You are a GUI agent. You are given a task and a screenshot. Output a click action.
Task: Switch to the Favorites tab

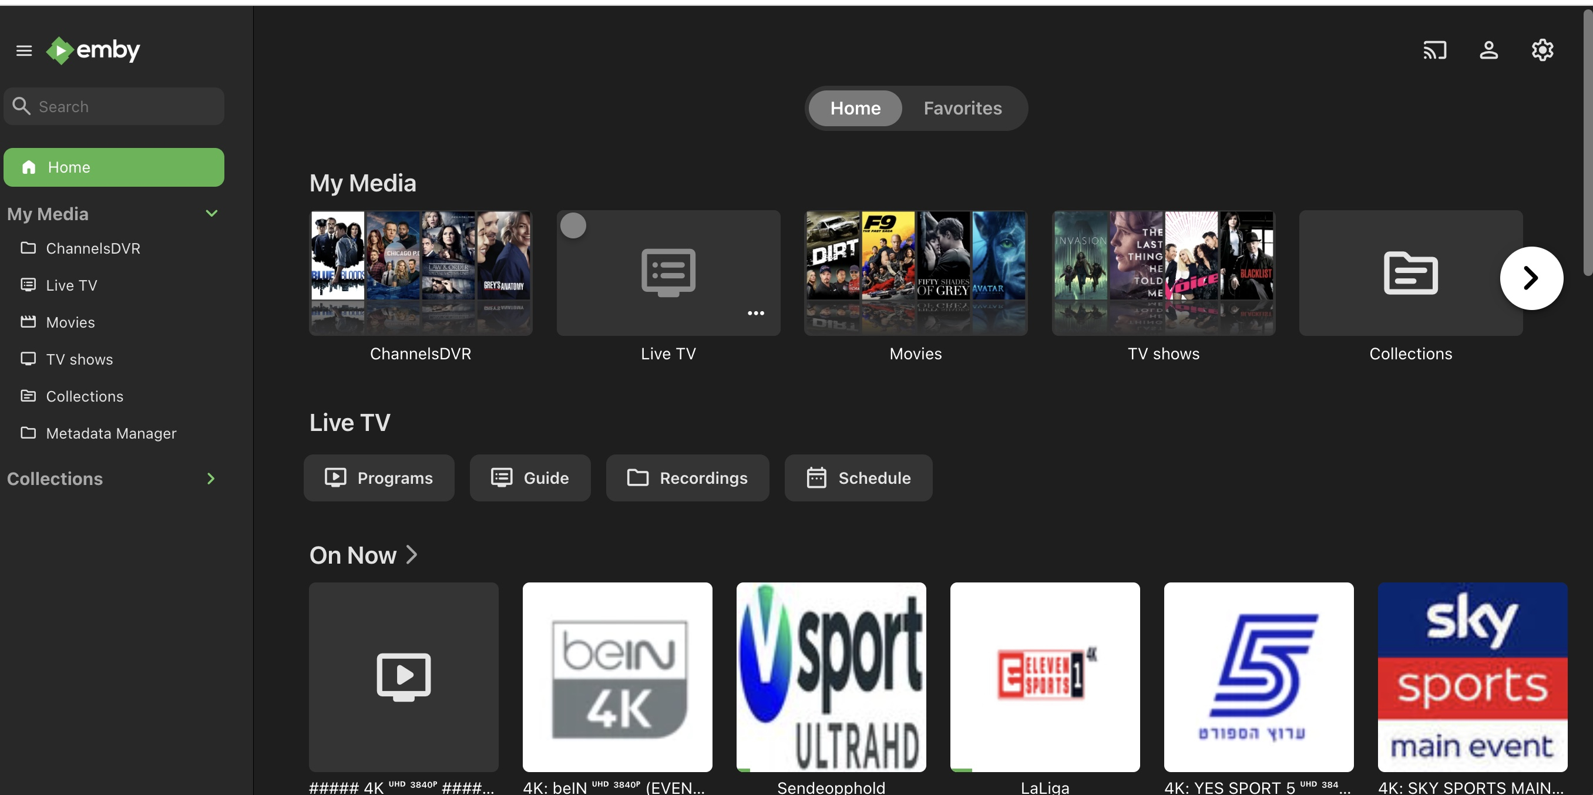click(962, 108)
